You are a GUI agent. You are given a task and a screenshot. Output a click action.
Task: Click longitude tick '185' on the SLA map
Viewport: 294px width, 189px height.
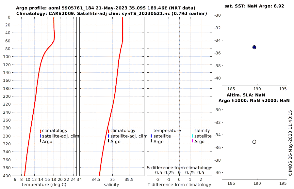pyautogui.click(x=231, y=183)
